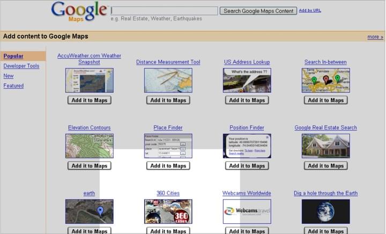This screenshot has height=234, width=386.
Task: Switch to the New category
Action: tap(9, 76)
